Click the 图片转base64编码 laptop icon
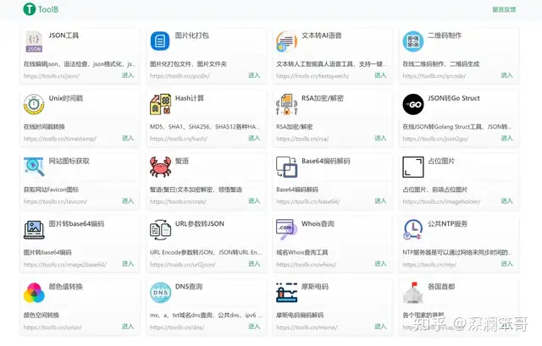The height and width of the screenshot is (346, 542). click(34, 229)
